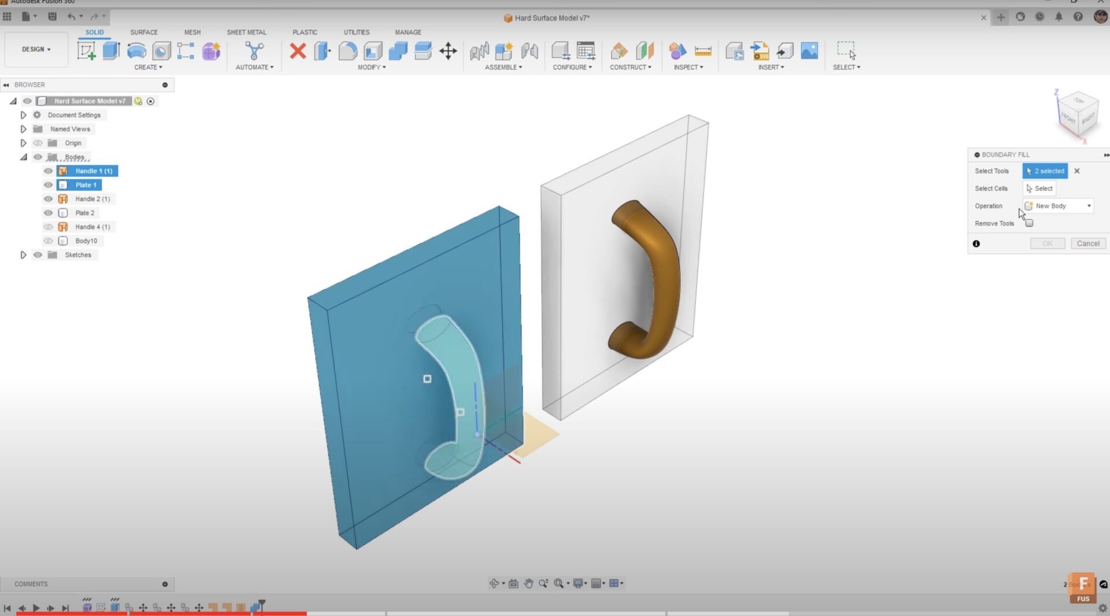This screenshot has width=1110, height=616.
Task: Enable the Remove Tools checkbox
Action: [1029, 223]
